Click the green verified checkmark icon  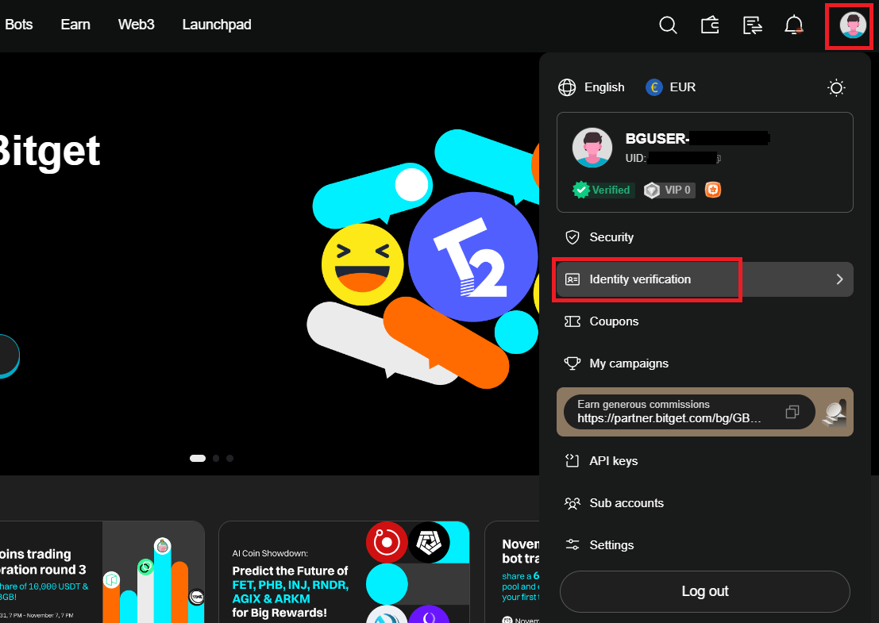click(x=581, y=190)
